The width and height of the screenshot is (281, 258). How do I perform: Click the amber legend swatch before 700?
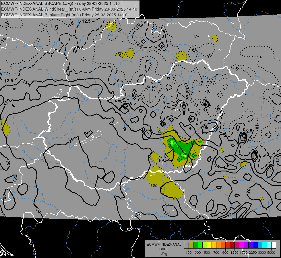214,245
